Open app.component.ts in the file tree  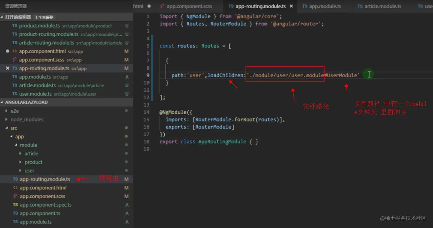(x=66, y=213)
